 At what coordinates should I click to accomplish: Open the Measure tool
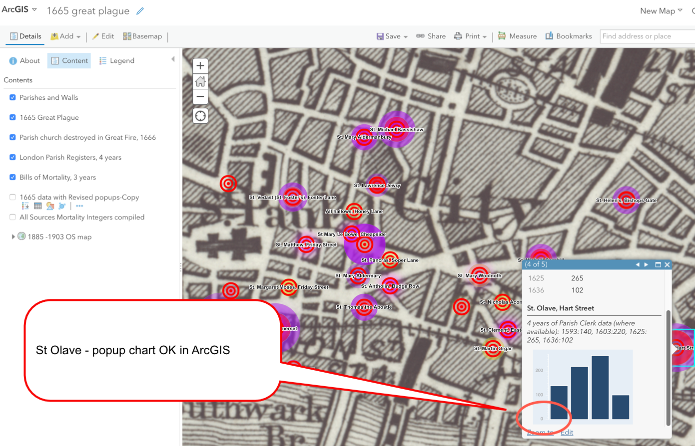point(517,36)
